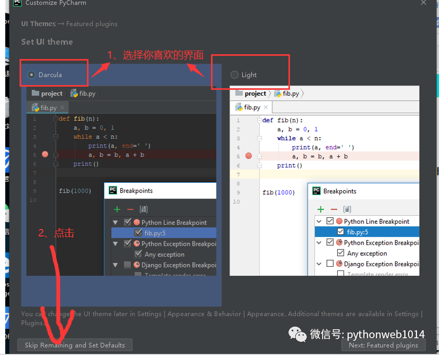Screen dimensions: 439x355
Task: Click Next: Featured plugins button
Action: click(383, 345)
